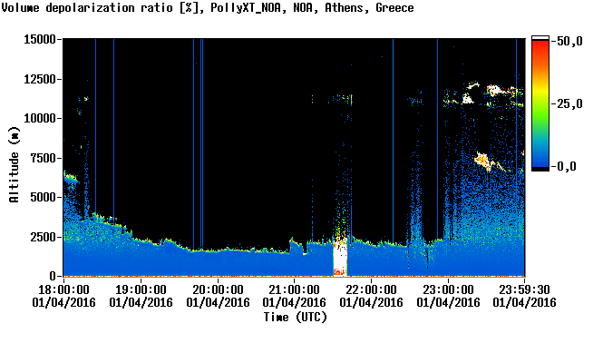Click the plot title mentioning PollyXT_NOA Athens
This screenshot has width=603, height=353.
click(x=208, y=7)
